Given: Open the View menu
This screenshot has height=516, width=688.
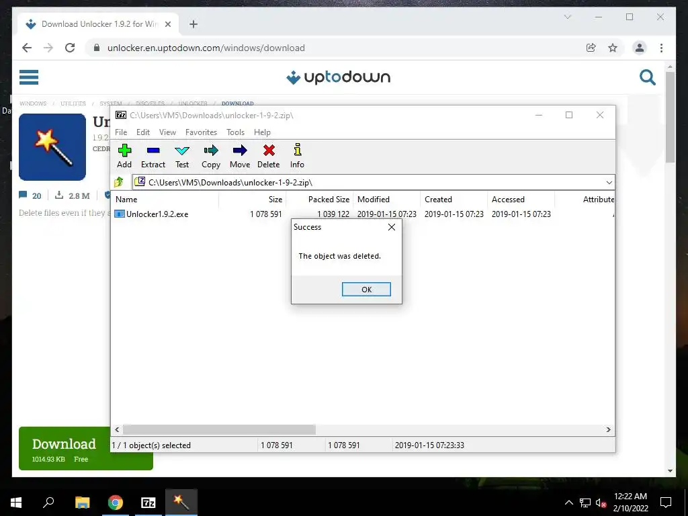Looking at the screenshot, I should (x=167, y=132).
